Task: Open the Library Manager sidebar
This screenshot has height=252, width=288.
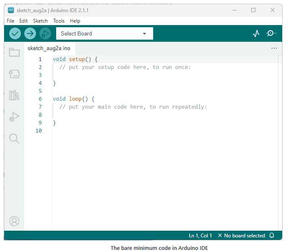Action: tap(14, 95)
